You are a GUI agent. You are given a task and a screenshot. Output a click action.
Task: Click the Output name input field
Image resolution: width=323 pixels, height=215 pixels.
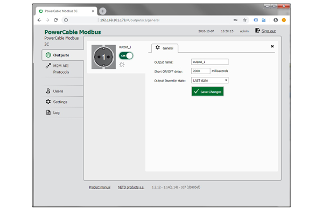point(210,62)
